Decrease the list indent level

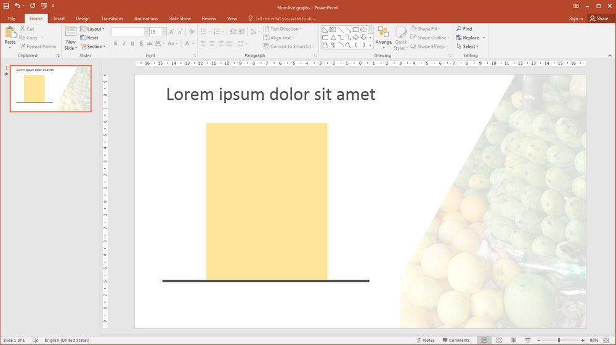coord(233,32)
